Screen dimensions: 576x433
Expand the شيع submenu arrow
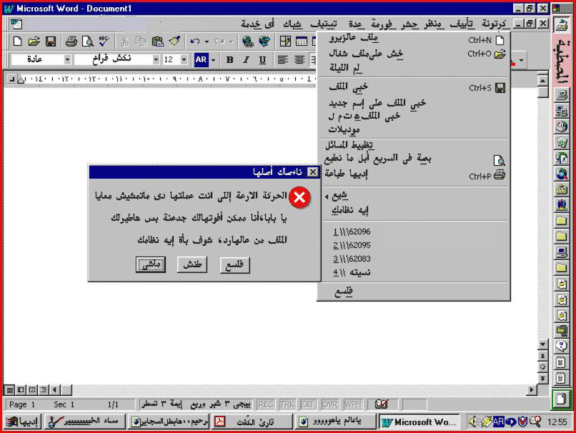[x=327, y=196]
